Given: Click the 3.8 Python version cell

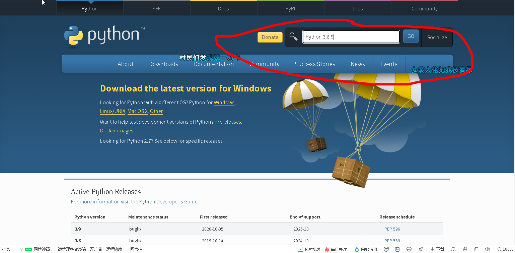Looking at the screenshot, I should 78,241.
